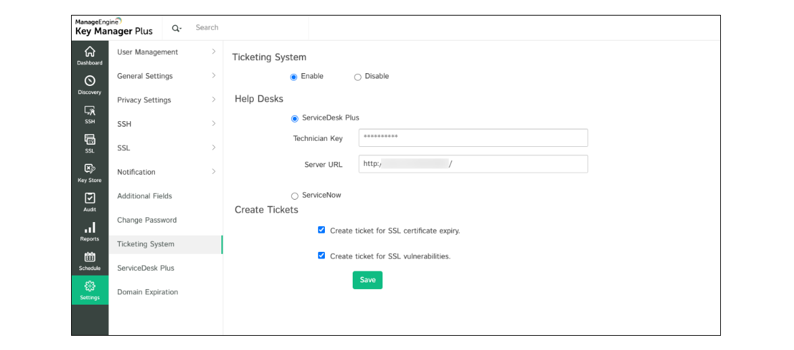
Task: Select ServiceNow help desk option
Action: [x=294, y=196]
